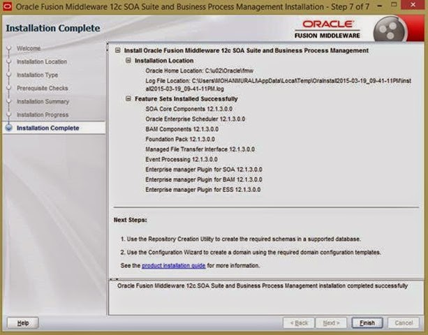Select Enterprise manager Plugin for ESS row
Screen dimensions: 428x335
point(202,190)
